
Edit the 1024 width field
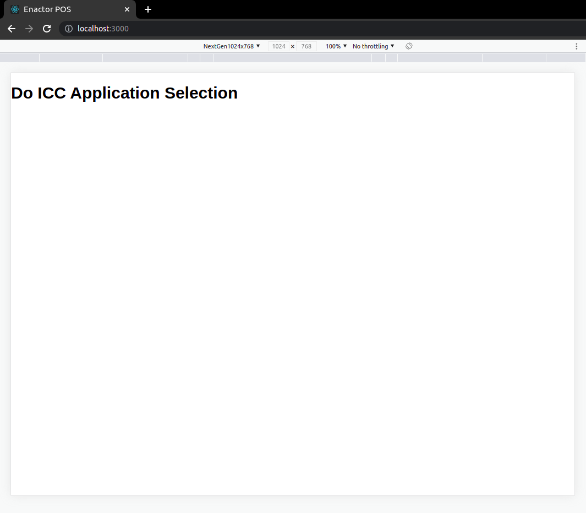pos(278,46)
